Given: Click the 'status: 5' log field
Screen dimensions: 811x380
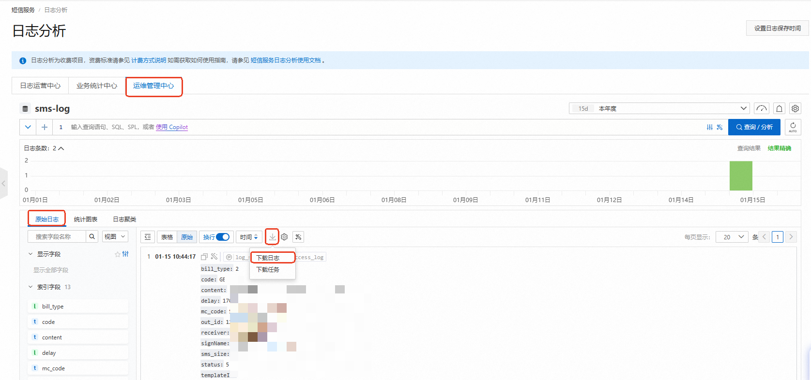Looking at the screenshot, I should 215,365.
